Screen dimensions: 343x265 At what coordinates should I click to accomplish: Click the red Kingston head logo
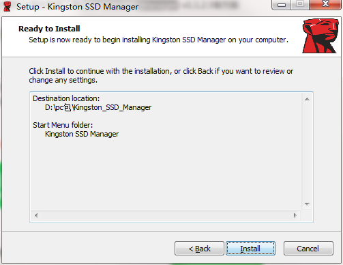[320, 36]
